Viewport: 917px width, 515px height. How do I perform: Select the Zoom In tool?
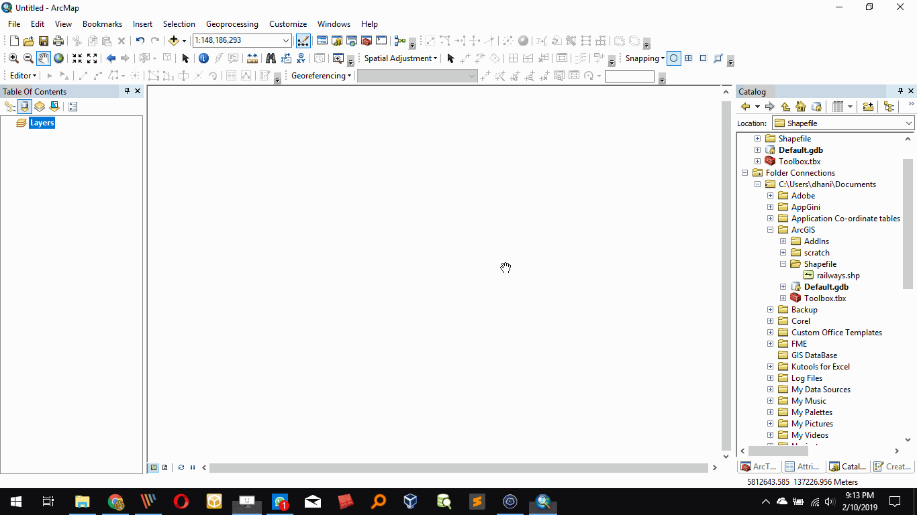pyautogui.click(x=13, y=58)
